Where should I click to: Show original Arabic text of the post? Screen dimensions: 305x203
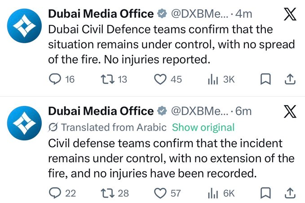203,127
